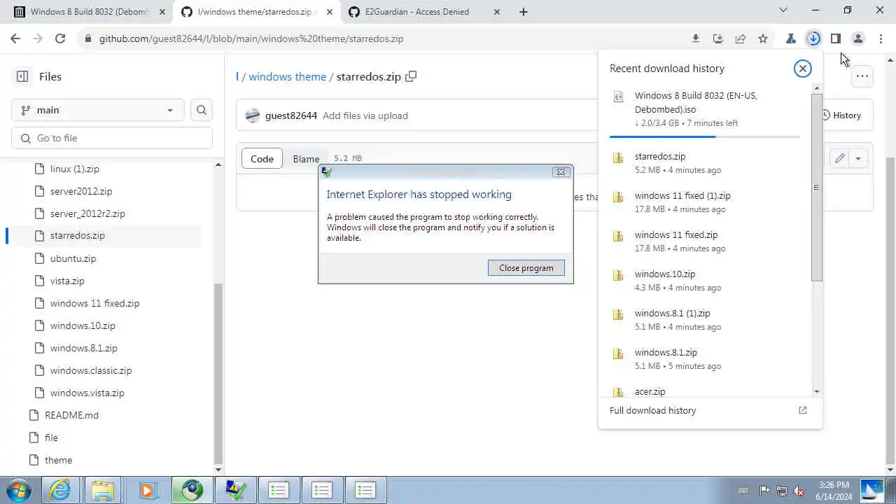The width and height of the screenshot is (896, 504).
Task: Select README.md in file tree
Action: click(x=71, y=415)
